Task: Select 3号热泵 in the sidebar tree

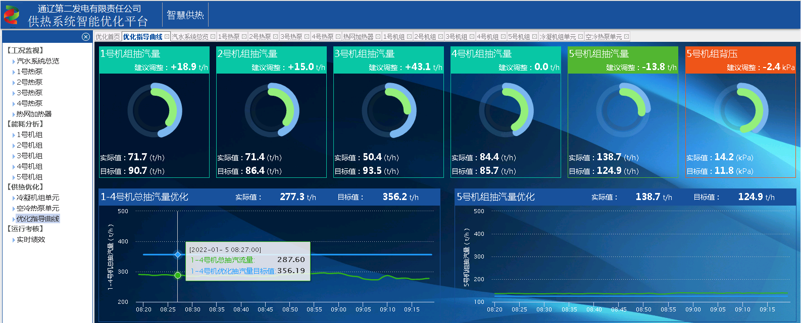Action: coord(29,93)
